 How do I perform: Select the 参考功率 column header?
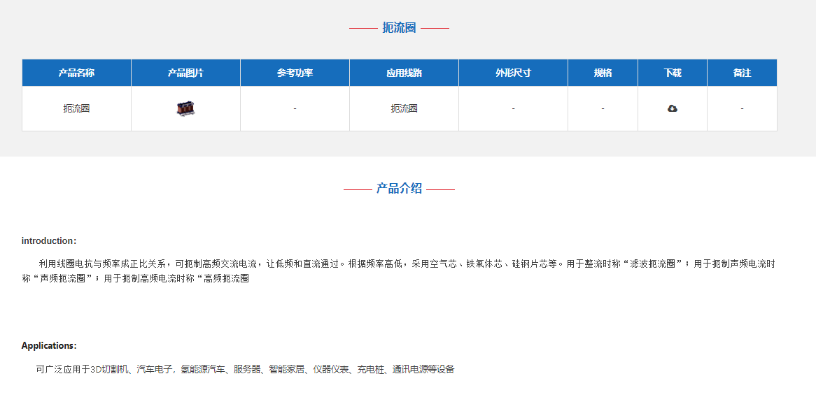295,73
